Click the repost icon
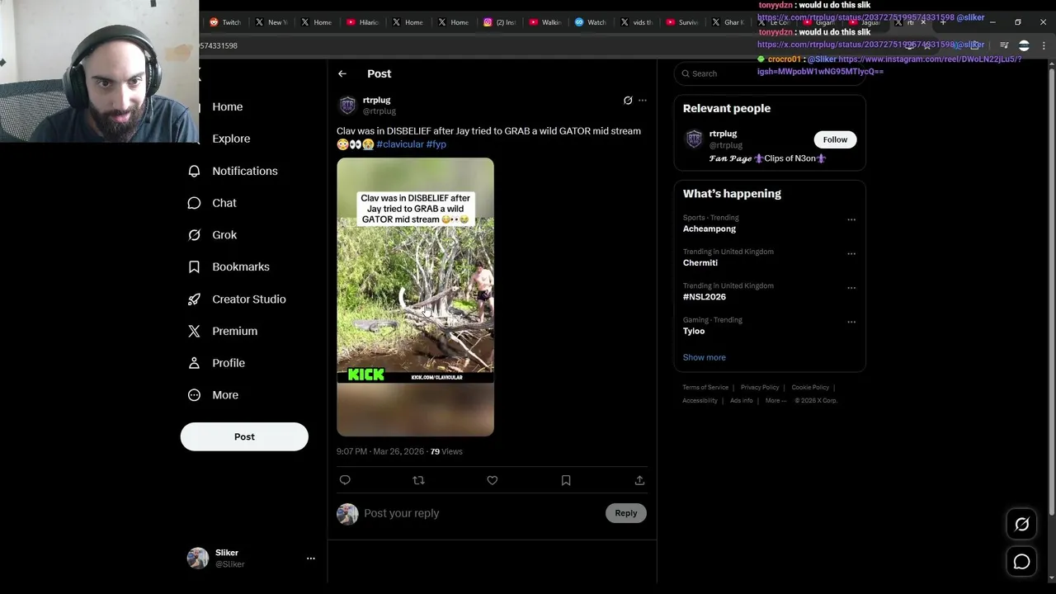Screen dimensions: 1056x594 pyautogui.click(x=418, y=480)
